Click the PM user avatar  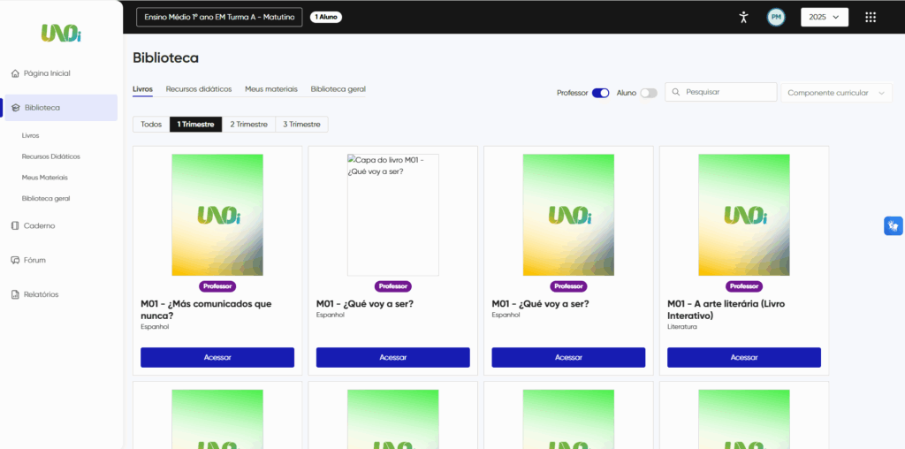click(776, 17)
